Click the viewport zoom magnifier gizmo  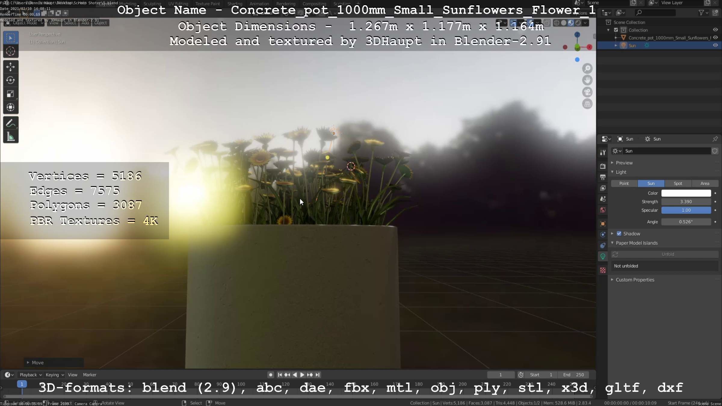click(587, 69)
